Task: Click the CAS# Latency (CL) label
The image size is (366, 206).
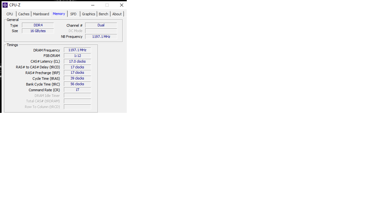Action: [x=45, y=61]
